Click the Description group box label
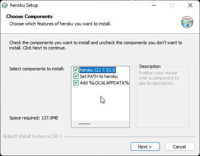Viewport: 200px width, 156px height. (x=150, y=66)
